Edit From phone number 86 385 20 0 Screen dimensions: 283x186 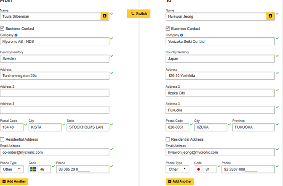(x=83, y=169)
